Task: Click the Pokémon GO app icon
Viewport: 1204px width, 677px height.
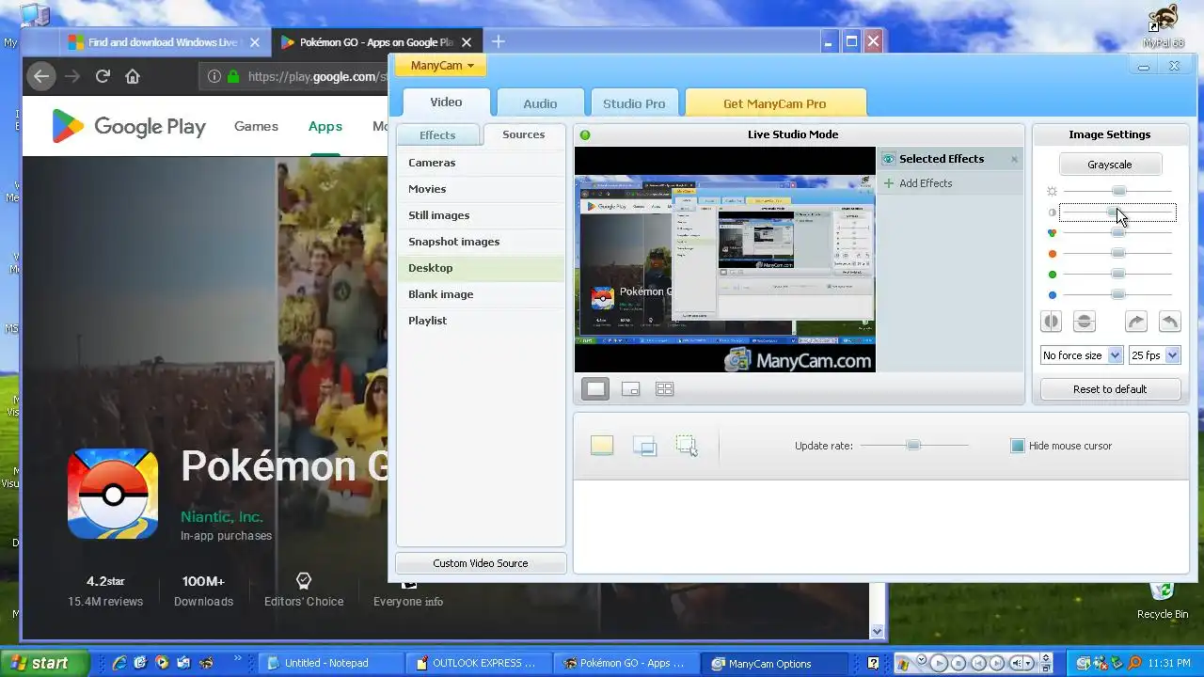Action: coord(113,494)
